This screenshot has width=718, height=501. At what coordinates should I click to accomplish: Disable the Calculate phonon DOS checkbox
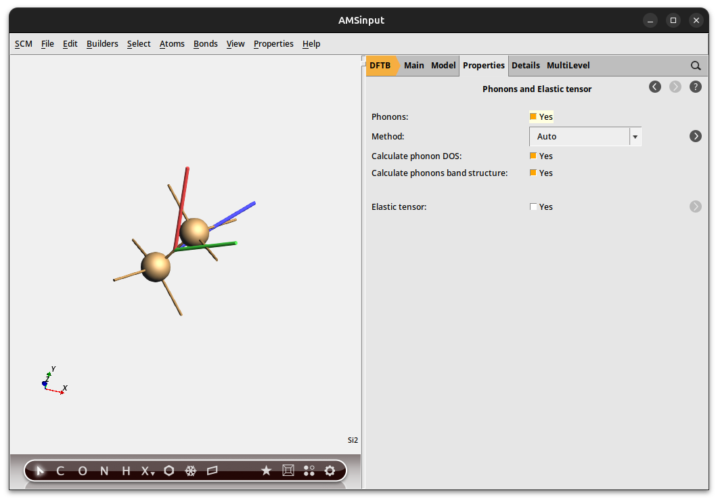[533, 156]
